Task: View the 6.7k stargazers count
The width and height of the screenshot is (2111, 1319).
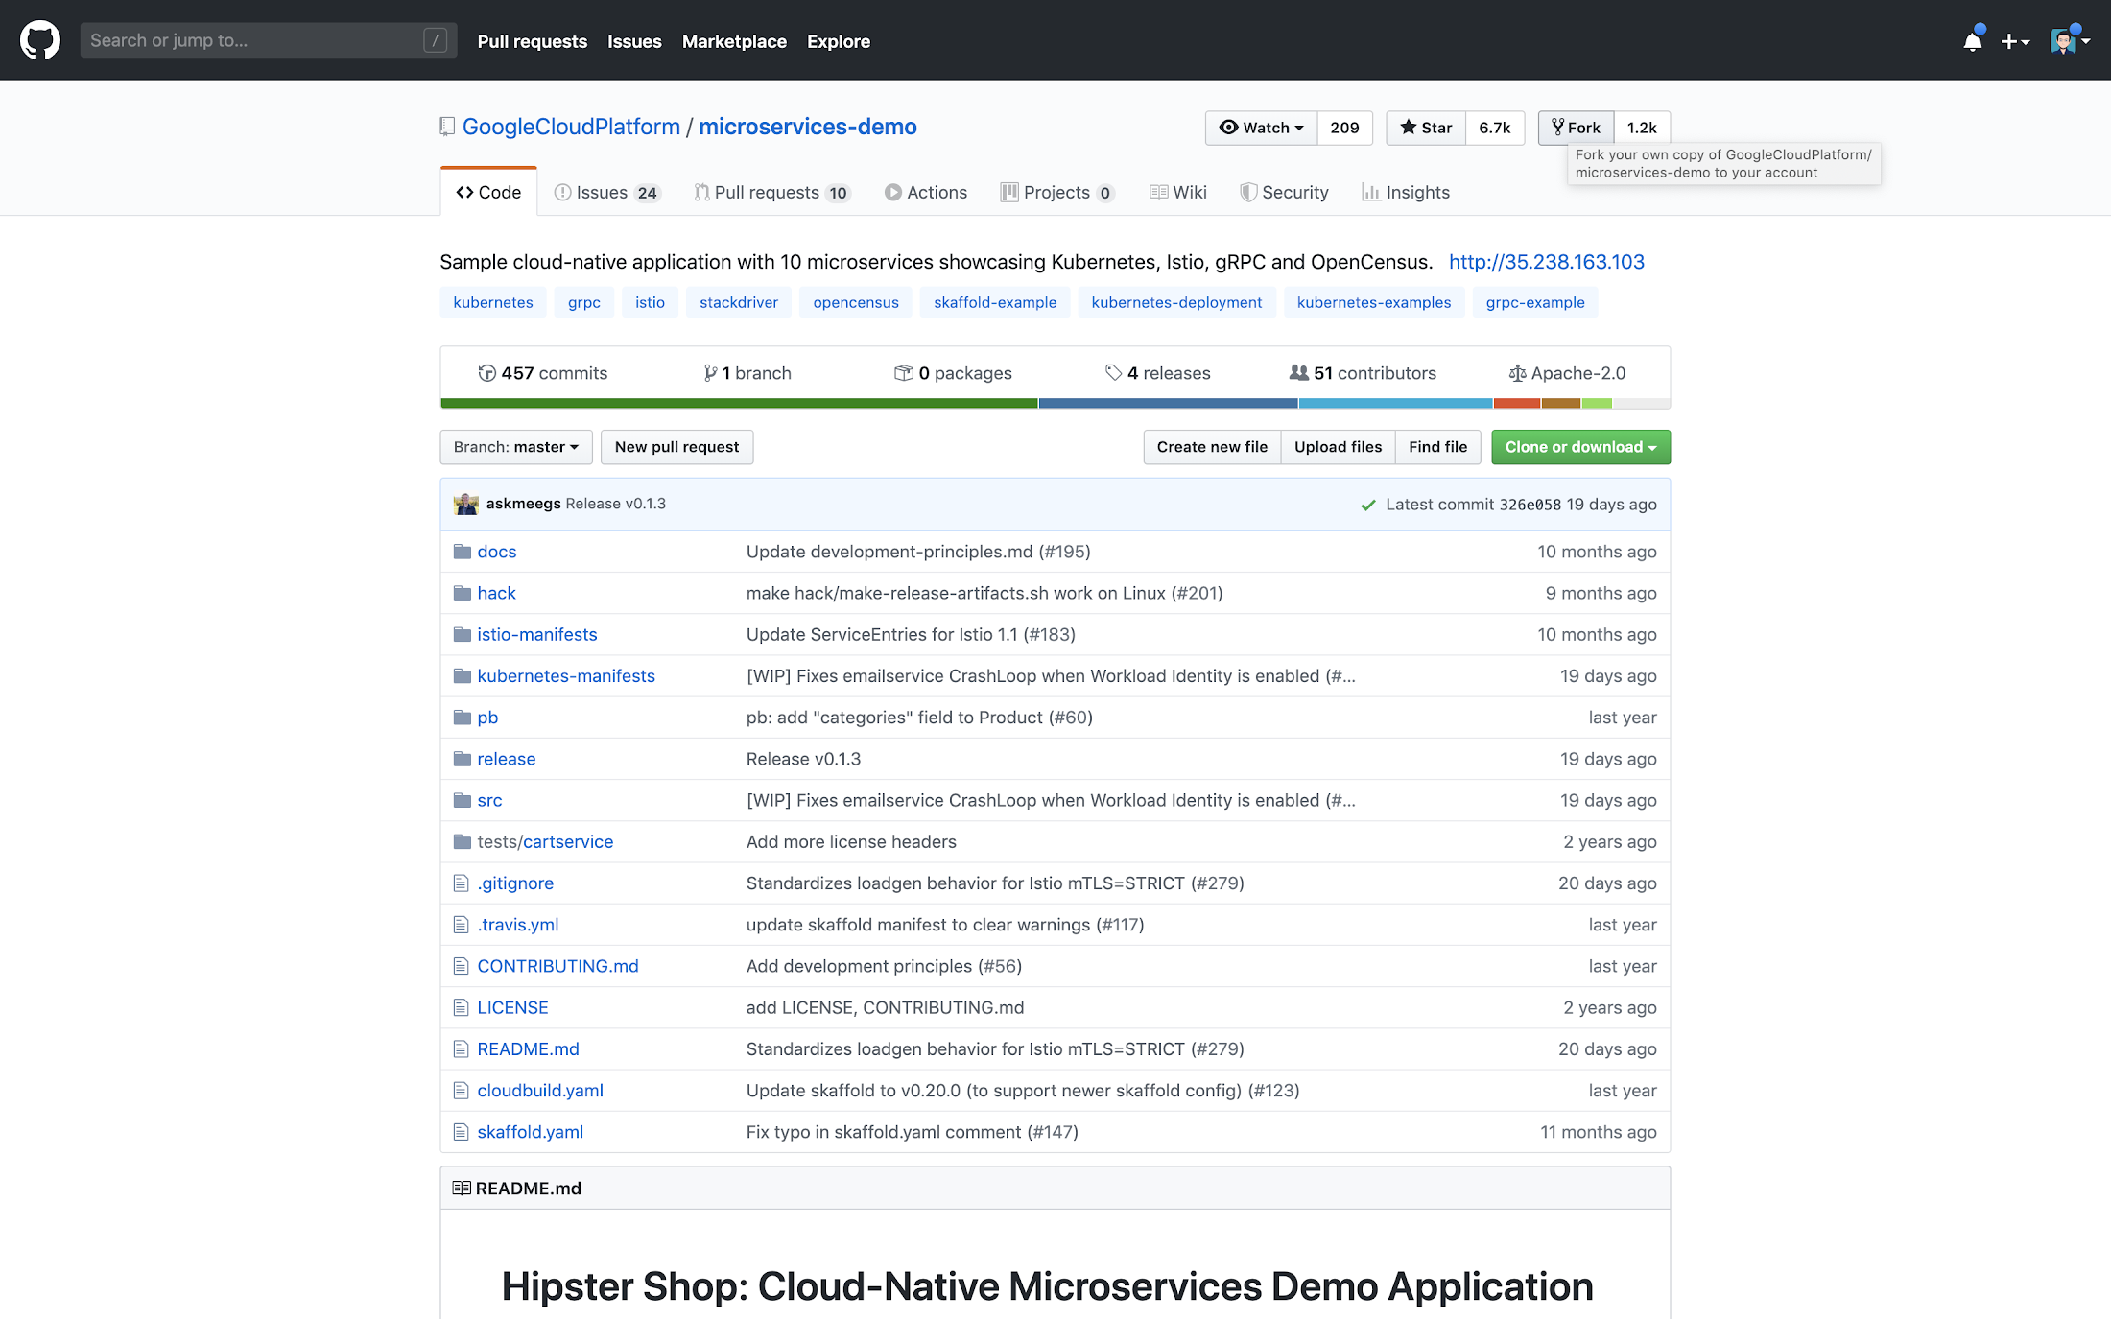Action: click(x=1494, y=128)
